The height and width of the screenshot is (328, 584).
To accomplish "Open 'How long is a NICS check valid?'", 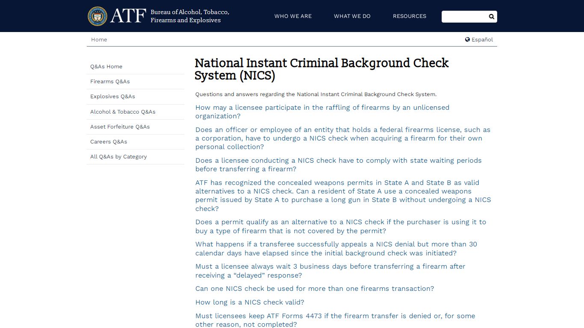I will click(x=250, y=302).
